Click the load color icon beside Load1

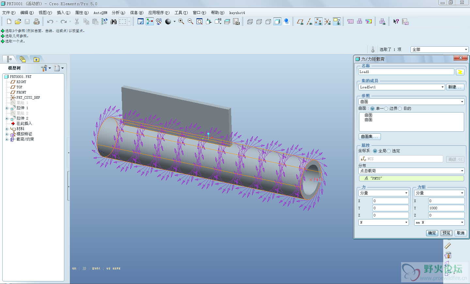[x=460, y=72]
